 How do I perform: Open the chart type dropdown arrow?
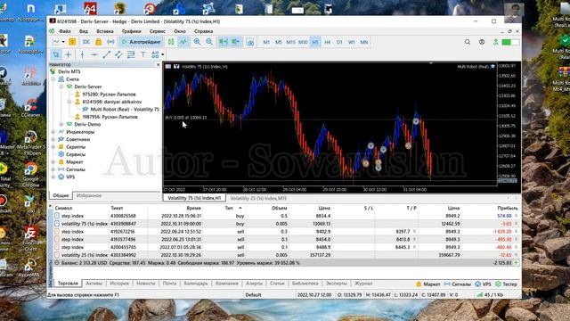[63, 42]
